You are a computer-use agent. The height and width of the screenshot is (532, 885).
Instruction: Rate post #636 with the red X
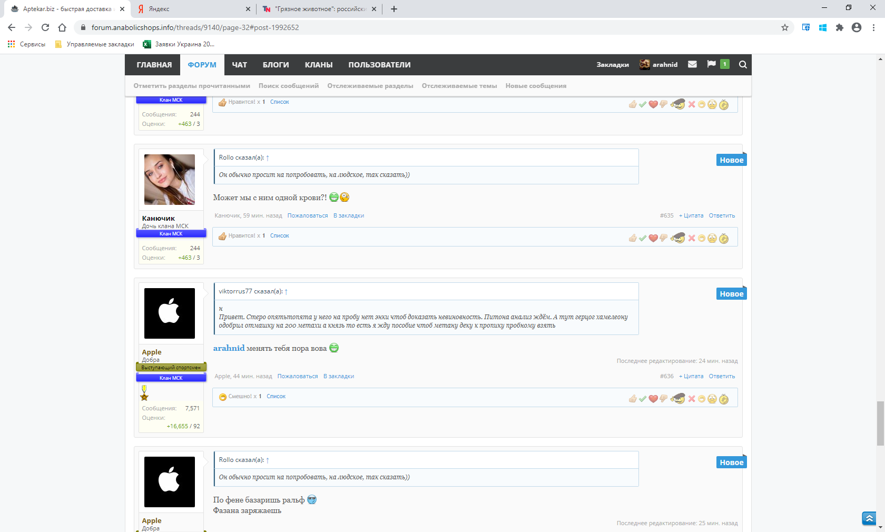692,399
